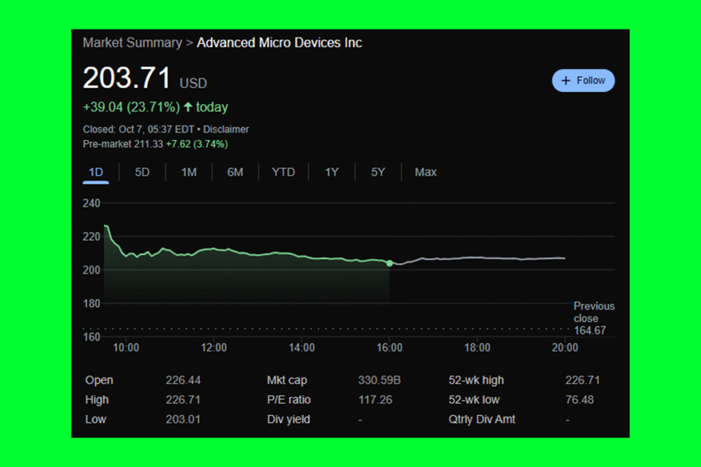Switch to the 1D chart view

coord(95,172)
